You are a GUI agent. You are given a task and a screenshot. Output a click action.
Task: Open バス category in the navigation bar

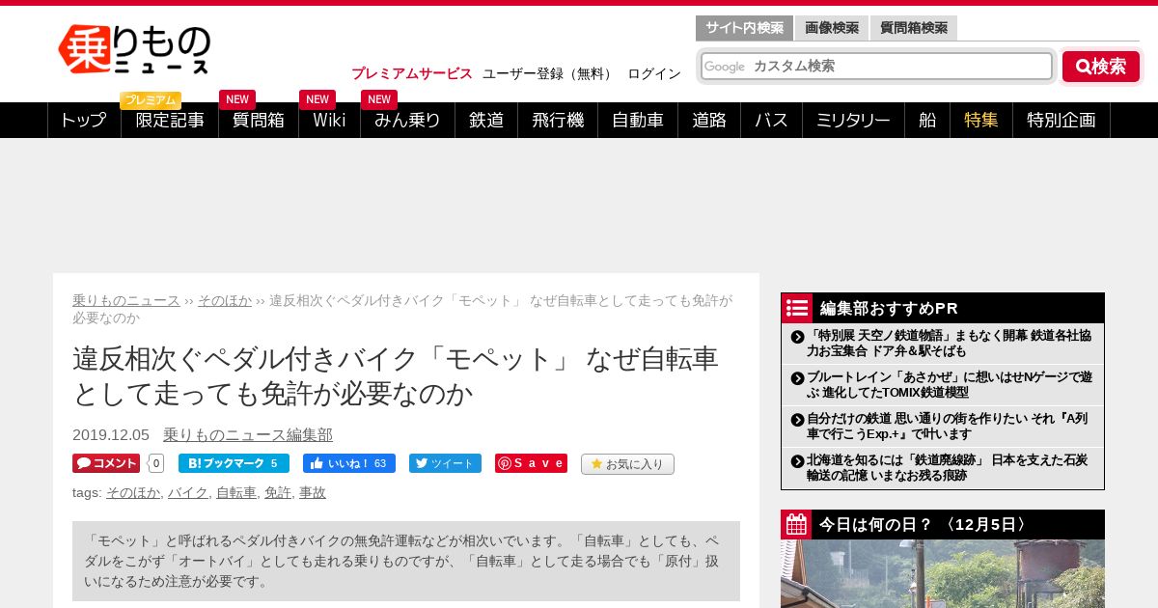point(771,120)
